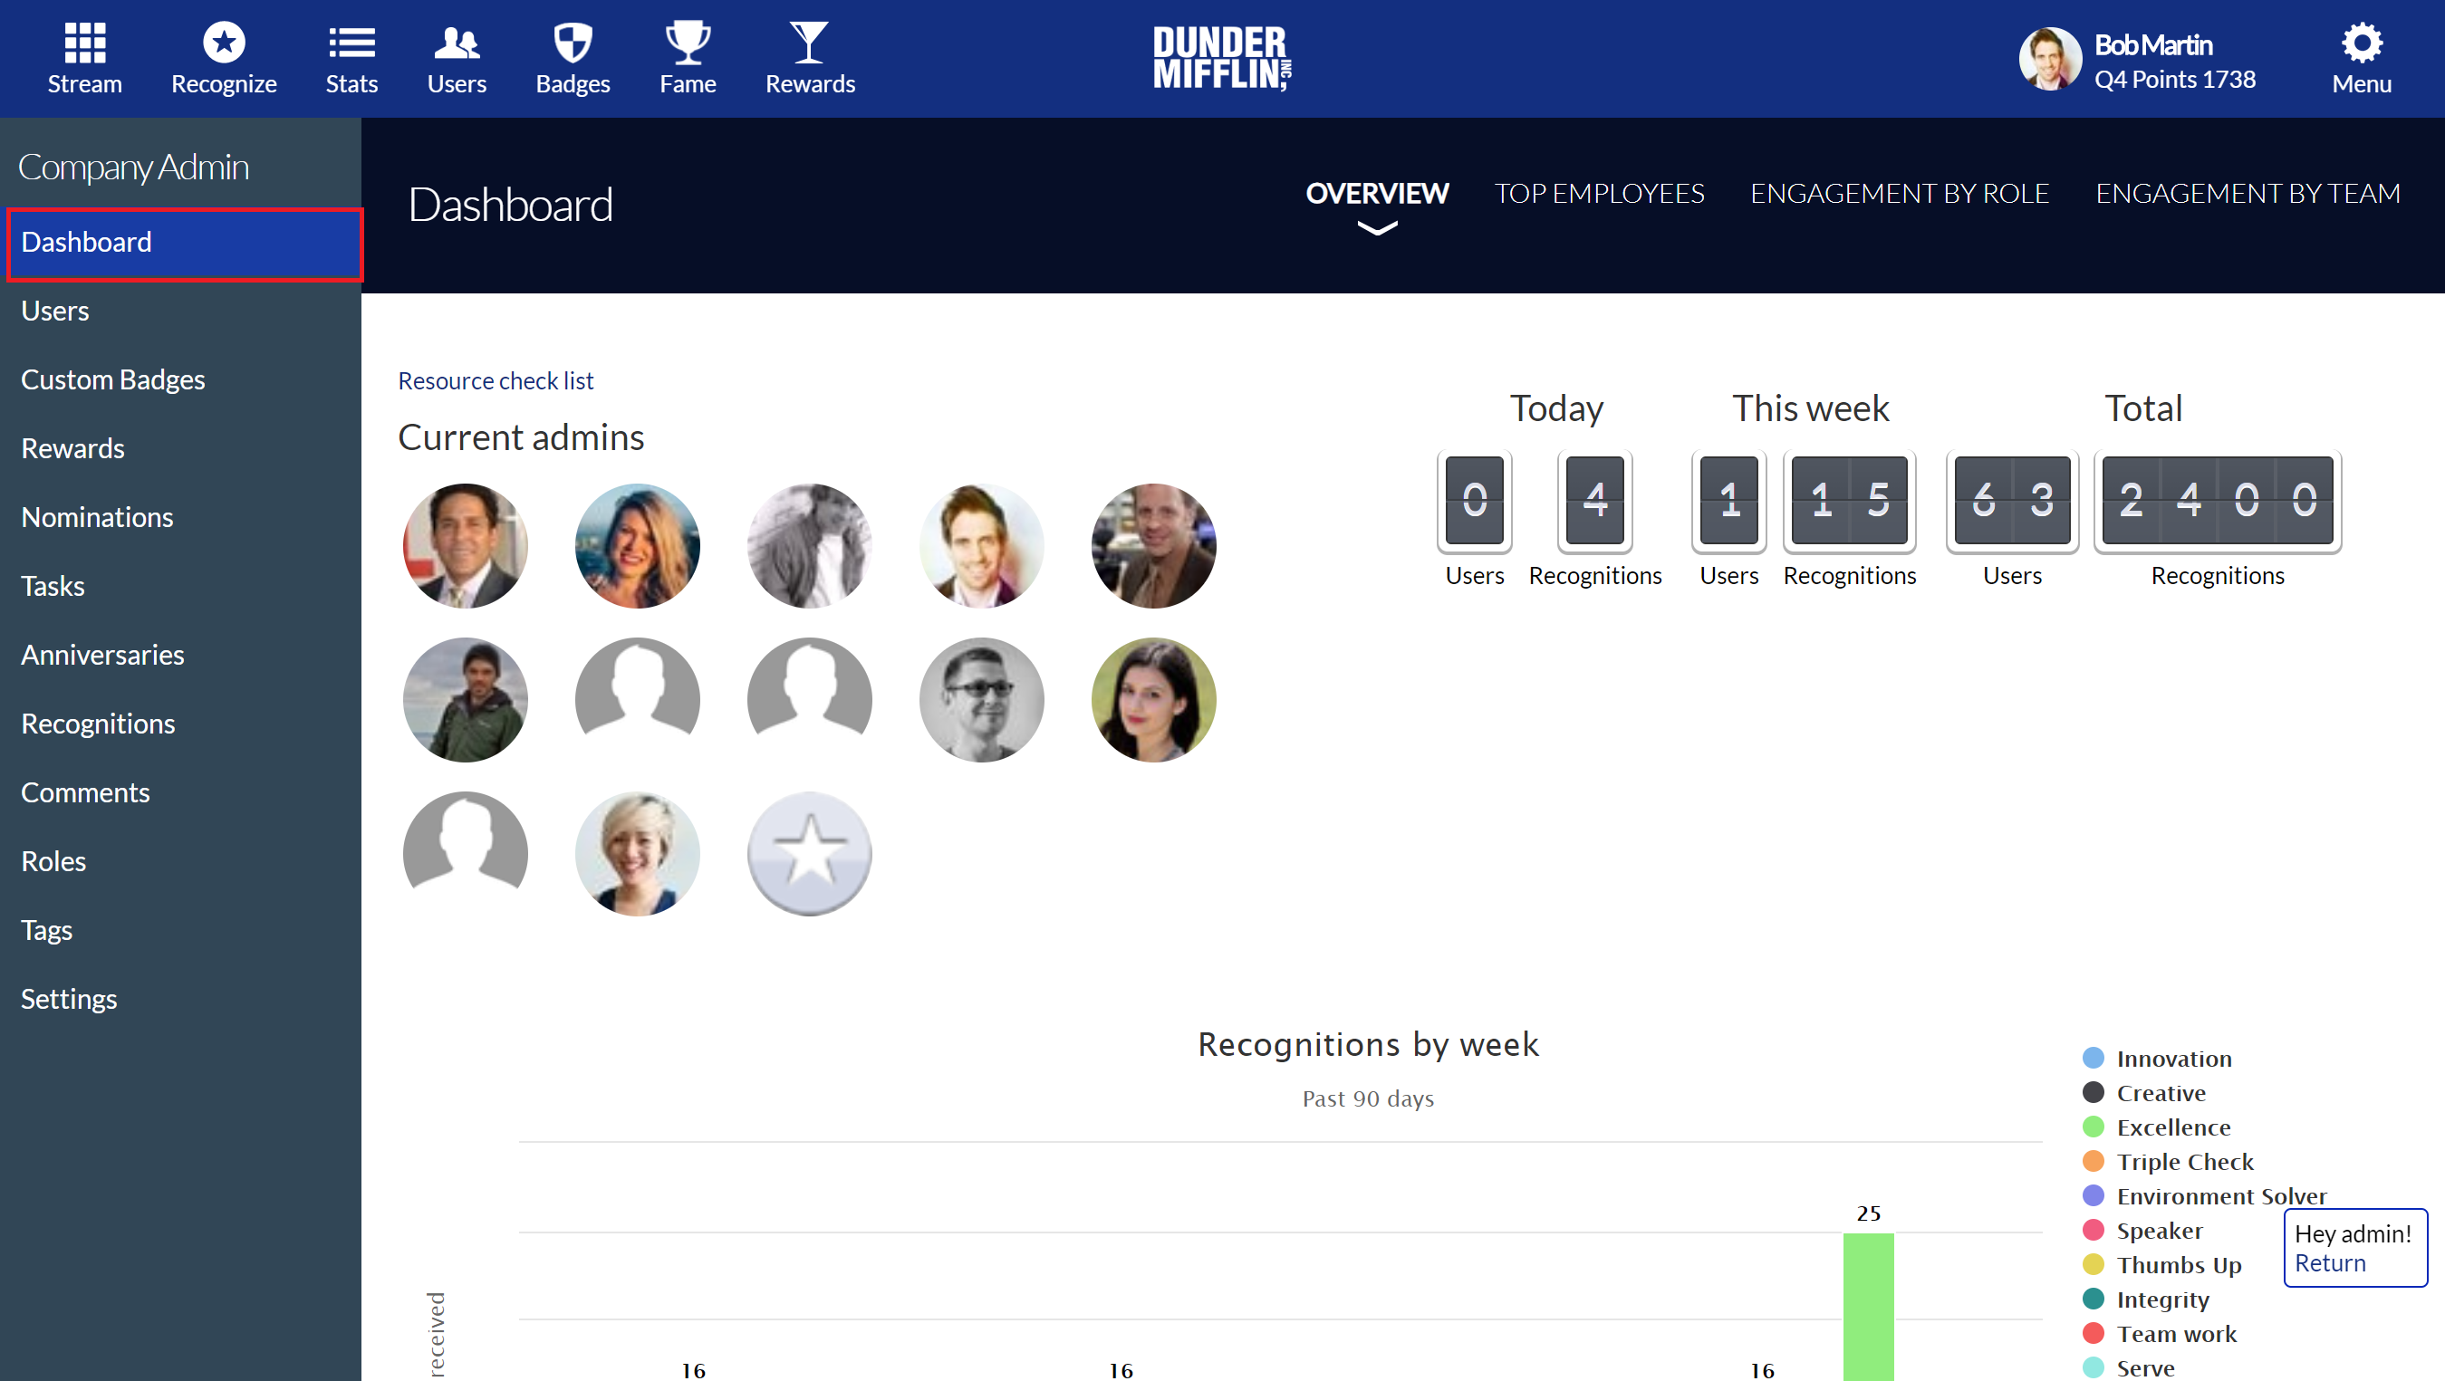Viewport: 2445px width, 1381px height.
Task: Click the man in green jacket avatar
Action: [x=465, y=700]
